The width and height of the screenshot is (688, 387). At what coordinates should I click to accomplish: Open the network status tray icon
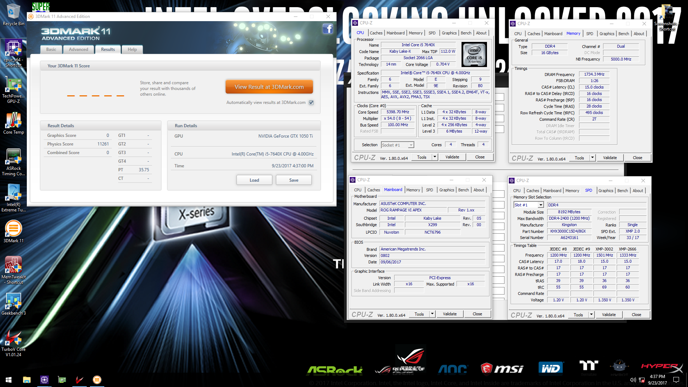coord(642,380)
